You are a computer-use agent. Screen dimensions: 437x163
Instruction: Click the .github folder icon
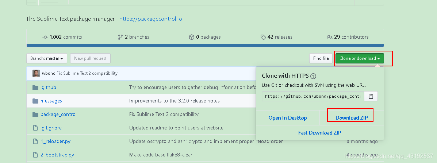pyautogui.click(x=35, y=88)
